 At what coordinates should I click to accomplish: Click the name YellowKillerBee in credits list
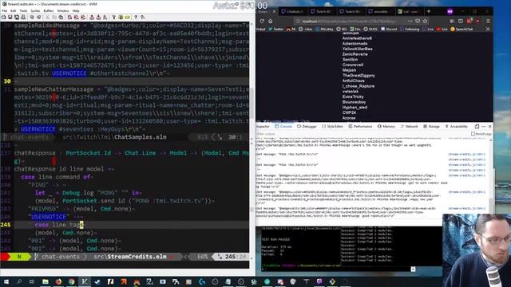coord(358,49)
